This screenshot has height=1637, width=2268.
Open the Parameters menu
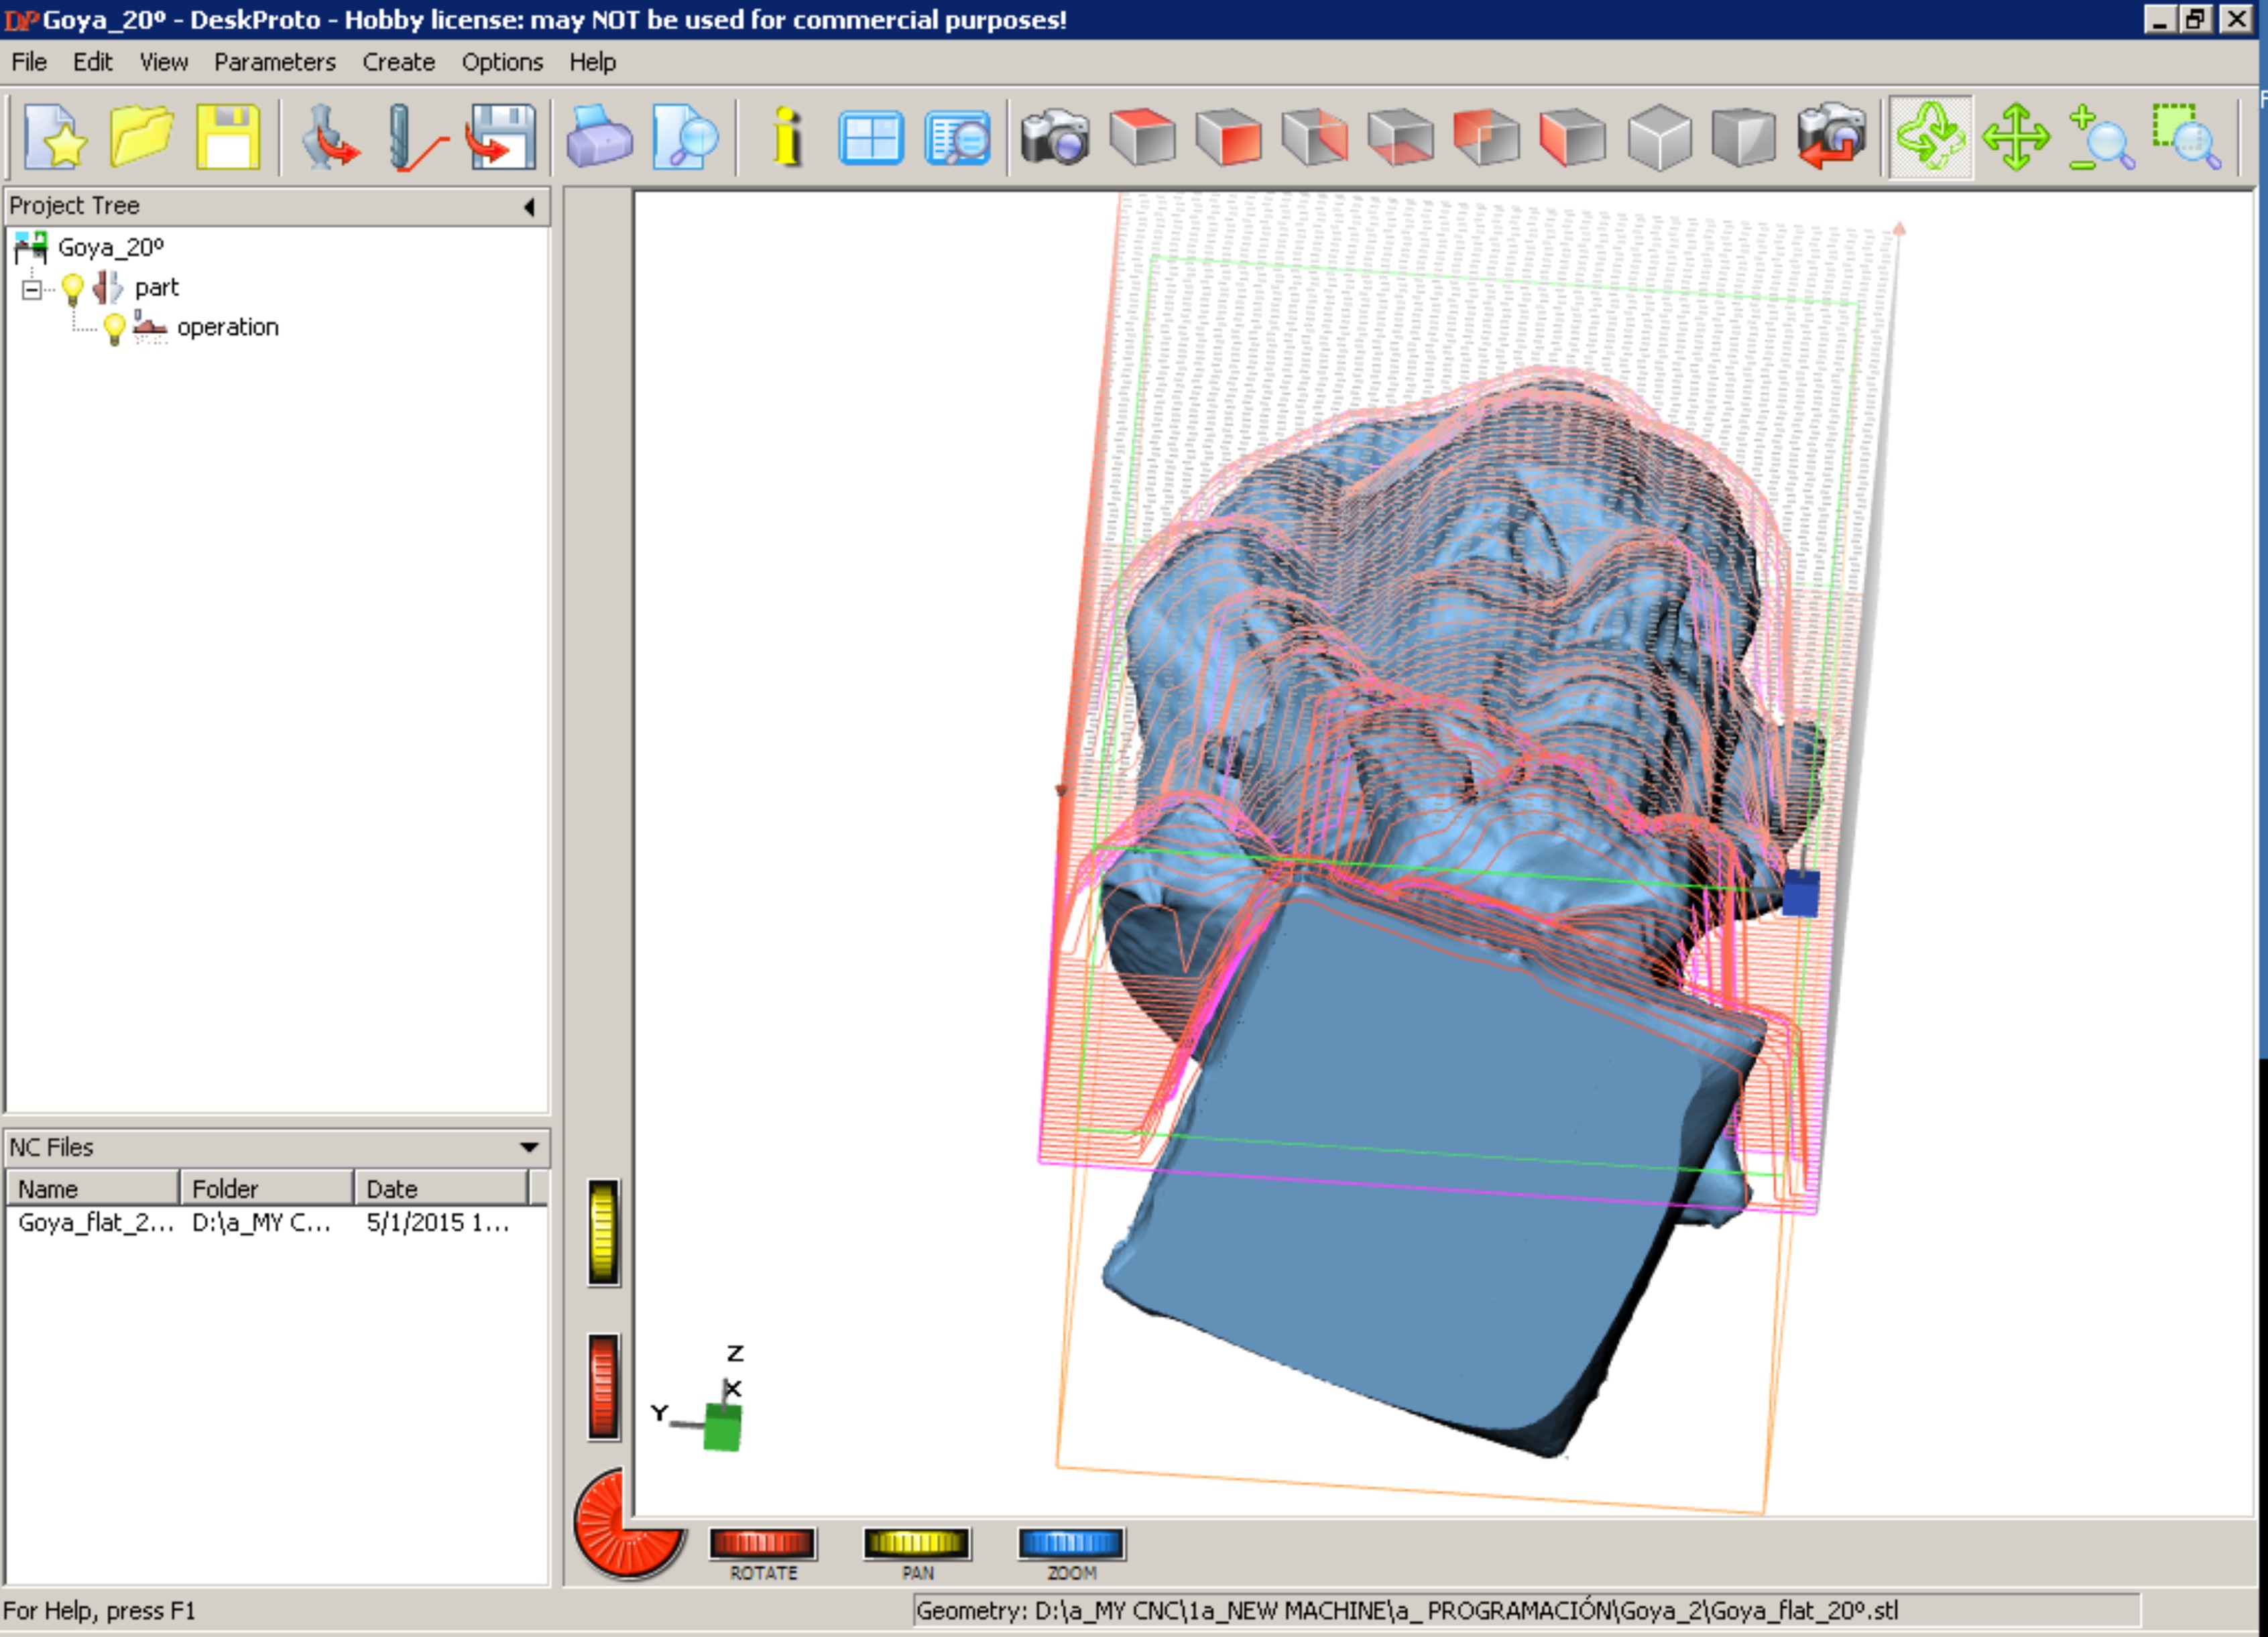click(x=274, y=62)
